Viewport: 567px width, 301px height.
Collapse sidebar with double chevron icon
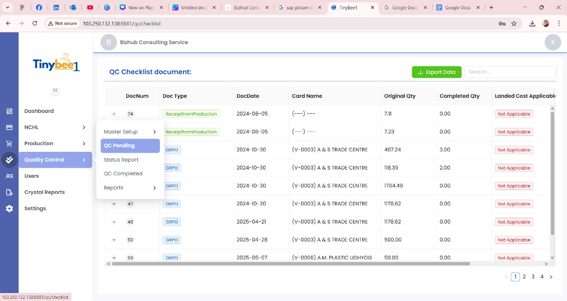click(55, 90)
